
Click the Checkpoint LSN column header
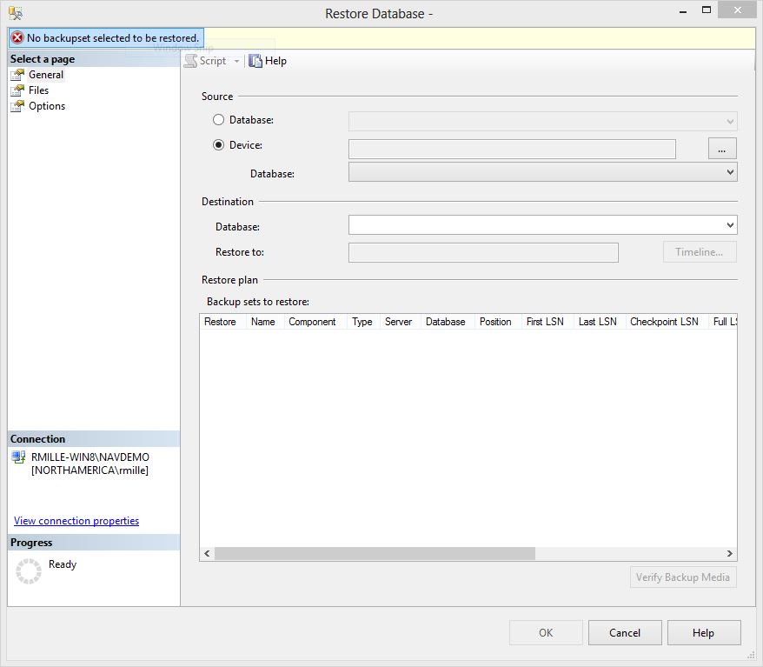pos(664,322)
